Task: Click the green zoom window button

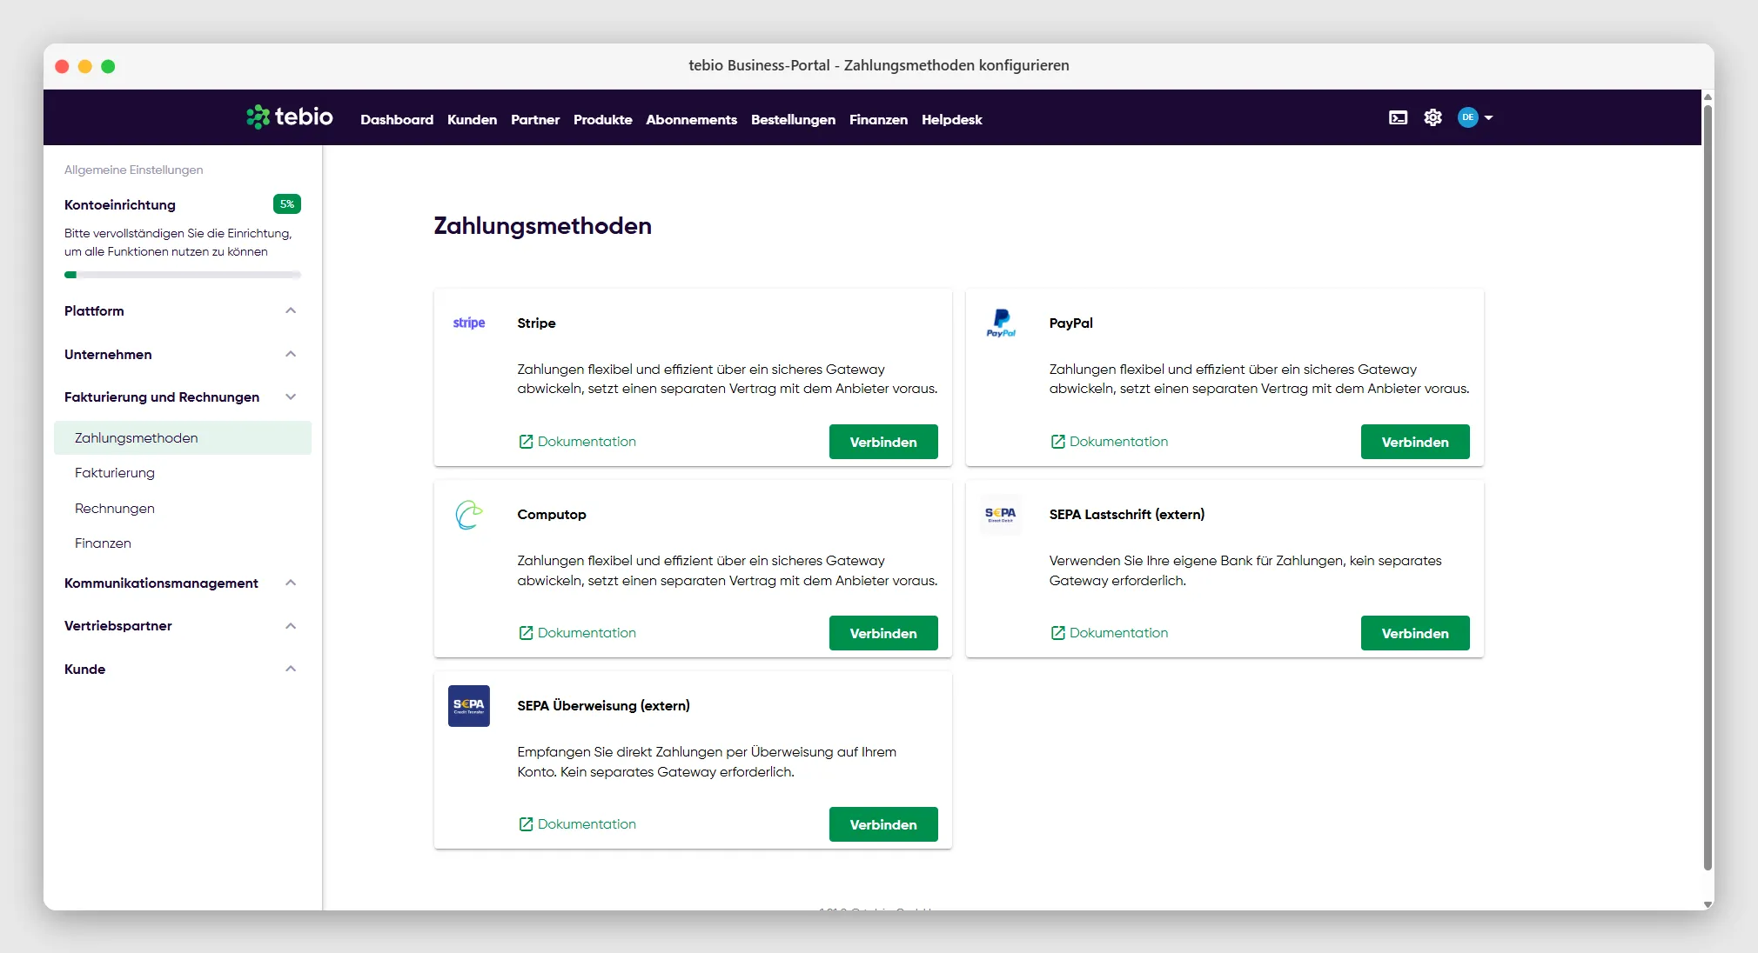Action: coord(108,66)
